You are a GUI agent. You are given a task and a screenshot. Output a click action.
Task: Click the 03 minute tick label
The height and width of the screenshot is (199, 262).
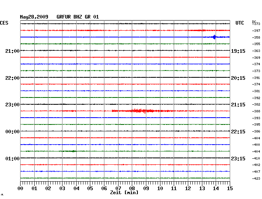(x=62, y=188)
